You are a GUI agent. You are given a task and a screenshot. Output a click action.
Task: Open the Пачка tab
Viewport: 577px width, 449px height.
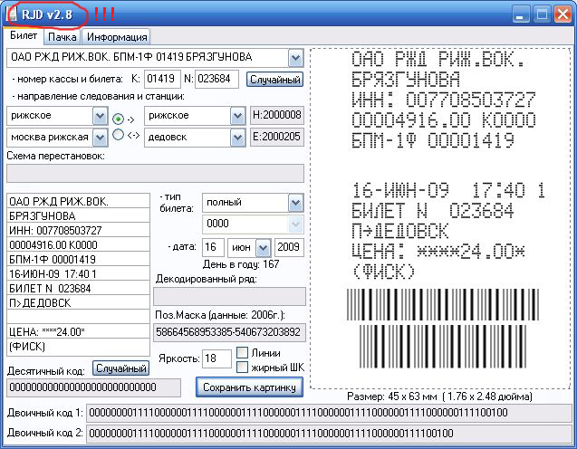pyautogui.click(x=63, y=37)
